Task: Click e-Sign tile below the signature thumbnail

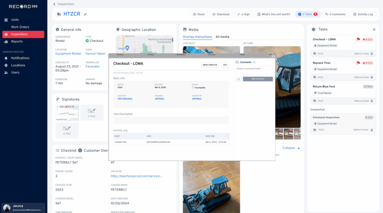Action: (x=67, y=130)
